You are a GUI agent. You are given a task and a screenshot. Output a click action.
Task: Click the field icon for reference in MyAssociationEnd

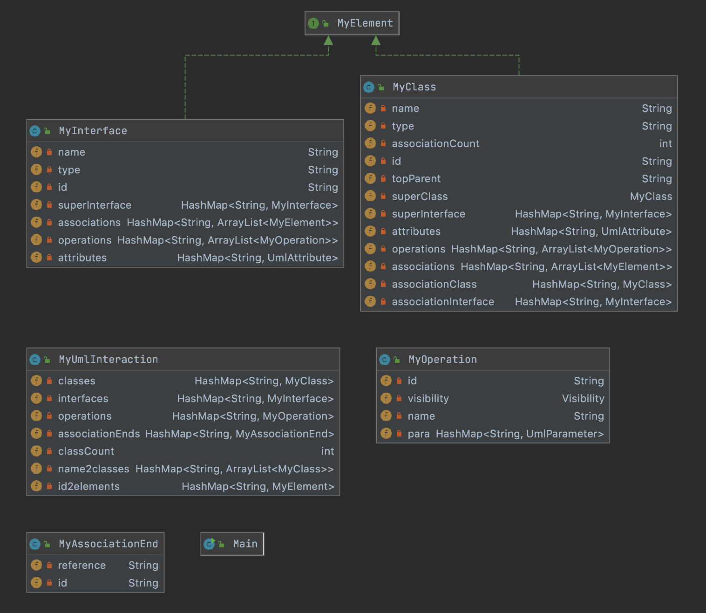click(x=36, y=565)
